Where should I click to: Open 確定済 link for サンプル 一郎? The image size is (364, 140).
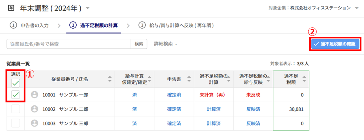[x=174, y=95]
